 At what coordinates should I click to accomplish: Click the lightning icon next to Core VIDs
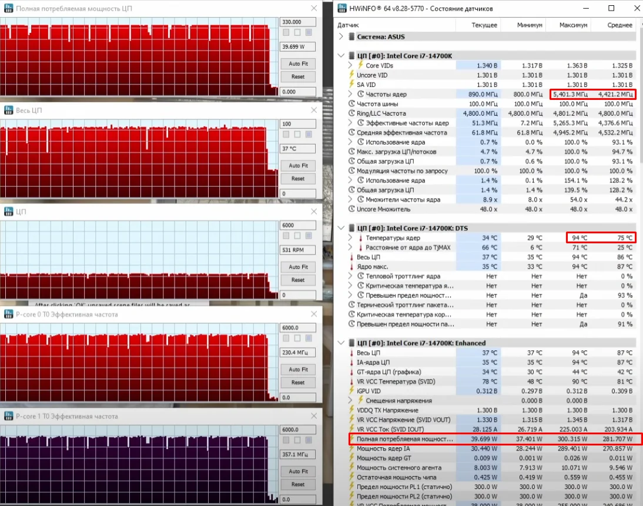(x=360, y=65)
